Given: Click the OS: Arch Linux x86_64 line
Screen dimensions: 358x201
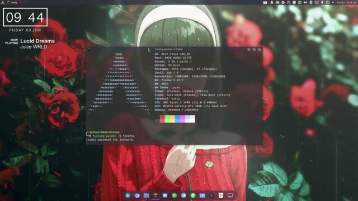Looking at the screenshot, I should point(172,54).
